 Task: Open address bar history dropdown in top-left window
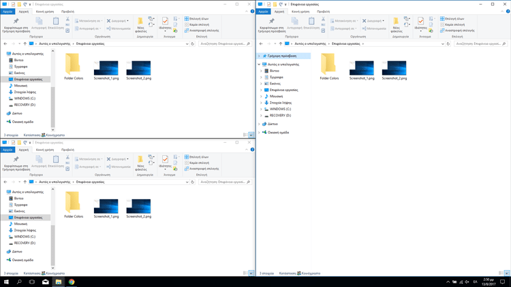(187, 44)
